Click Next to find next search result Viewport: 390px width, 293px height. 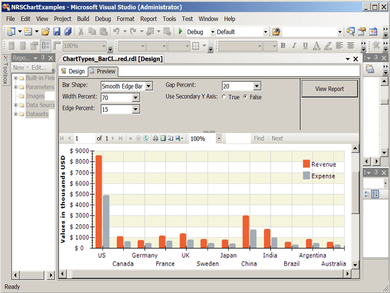pyautogui.click(x=277, y=138)
